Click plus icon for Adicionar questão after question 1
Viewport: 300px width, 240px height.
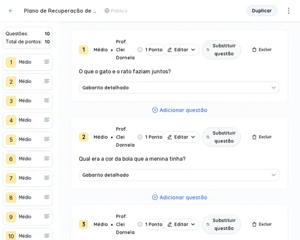[155, 110]
